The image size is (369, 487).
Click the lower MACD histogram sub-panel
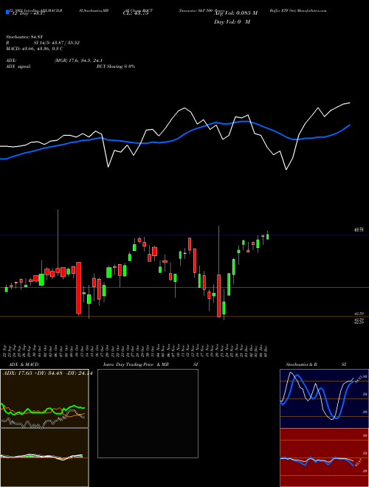click(x=44, y=457)
